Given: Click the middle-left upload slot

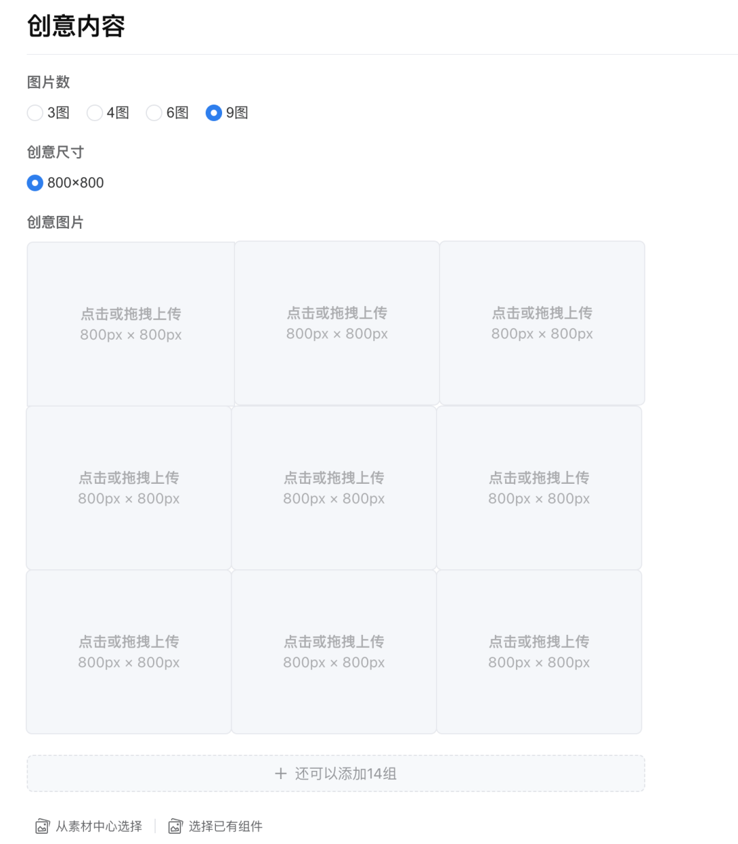Looking at the screenshot, I should [128, 488].
